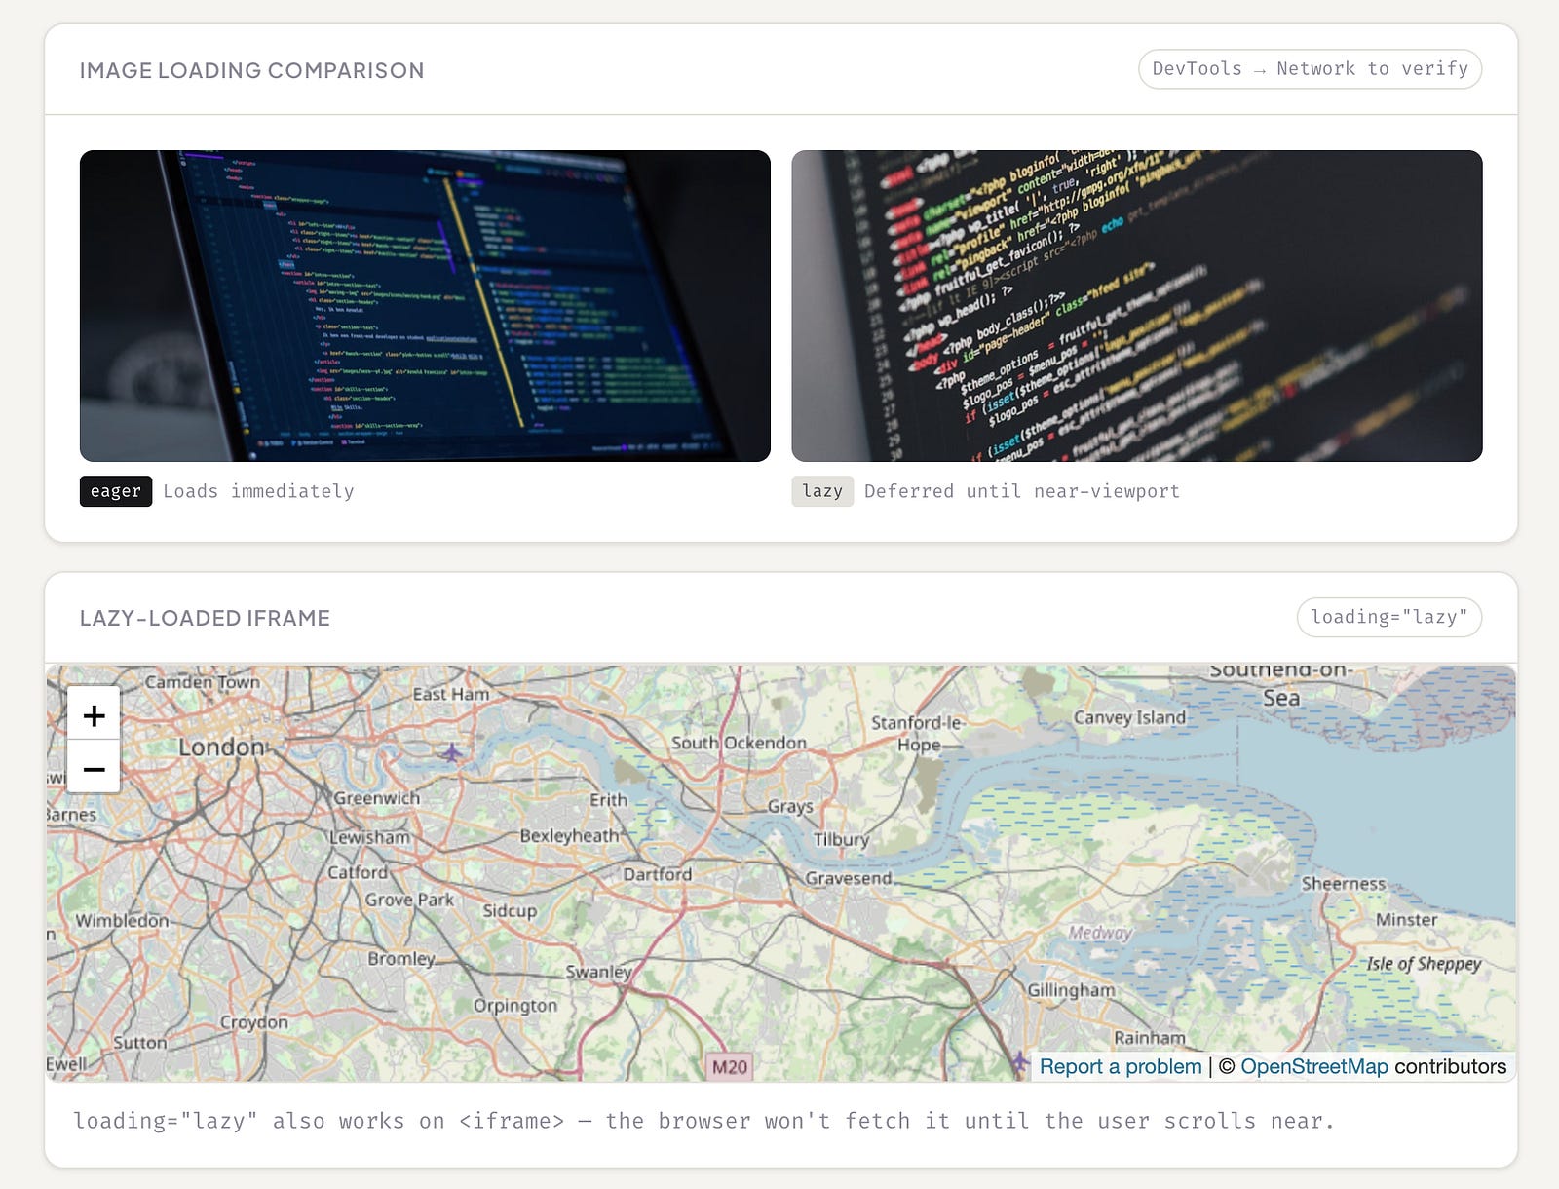Screen dimensions: 1559x1189
Task: Click the lazy-loaded PHP code image
Action: click(x=1137, y=306)
